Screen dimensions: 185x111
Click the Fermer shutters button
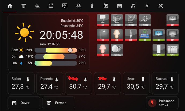coord(58,103)
